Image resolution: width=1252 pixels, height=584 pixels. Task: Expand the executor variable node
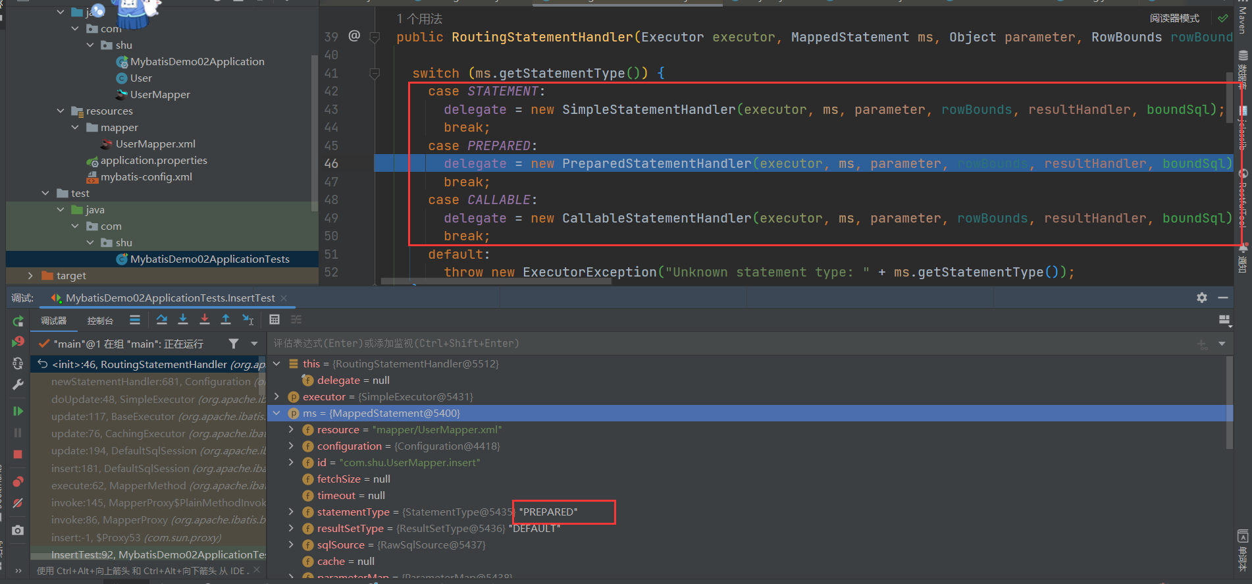(276, 396)
